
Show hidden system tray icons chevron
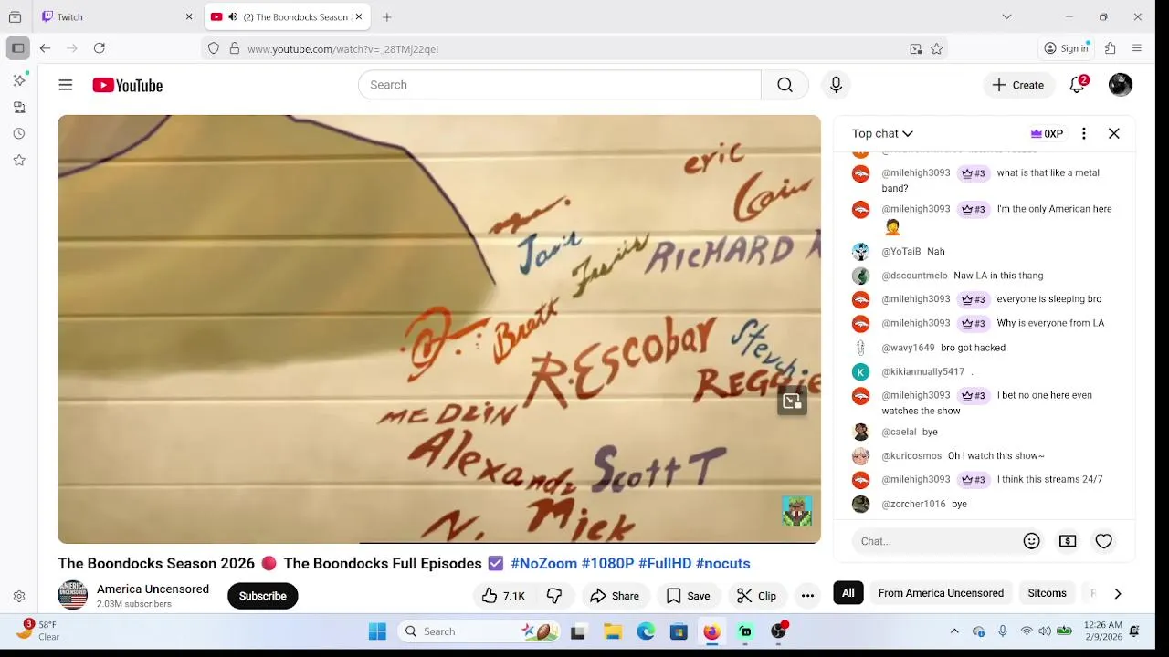tap(954, 631)
